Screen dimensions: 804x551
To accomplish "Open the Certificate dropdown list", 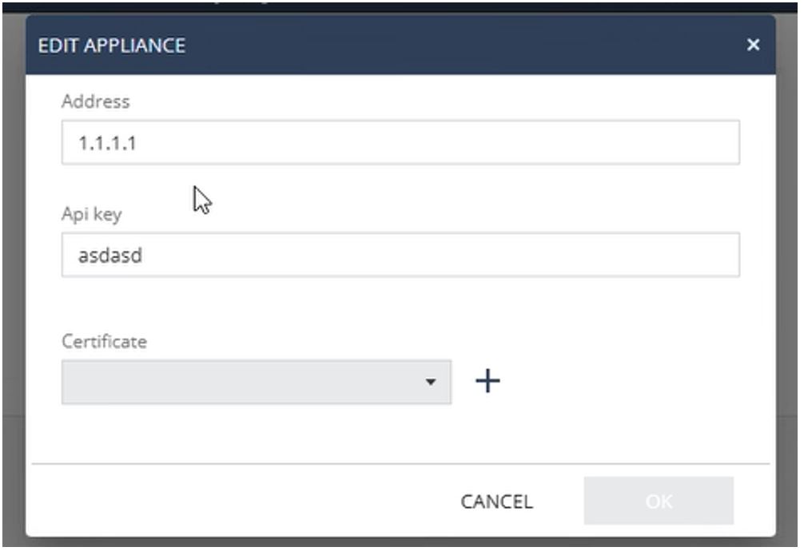I will (x=257, y=382).
